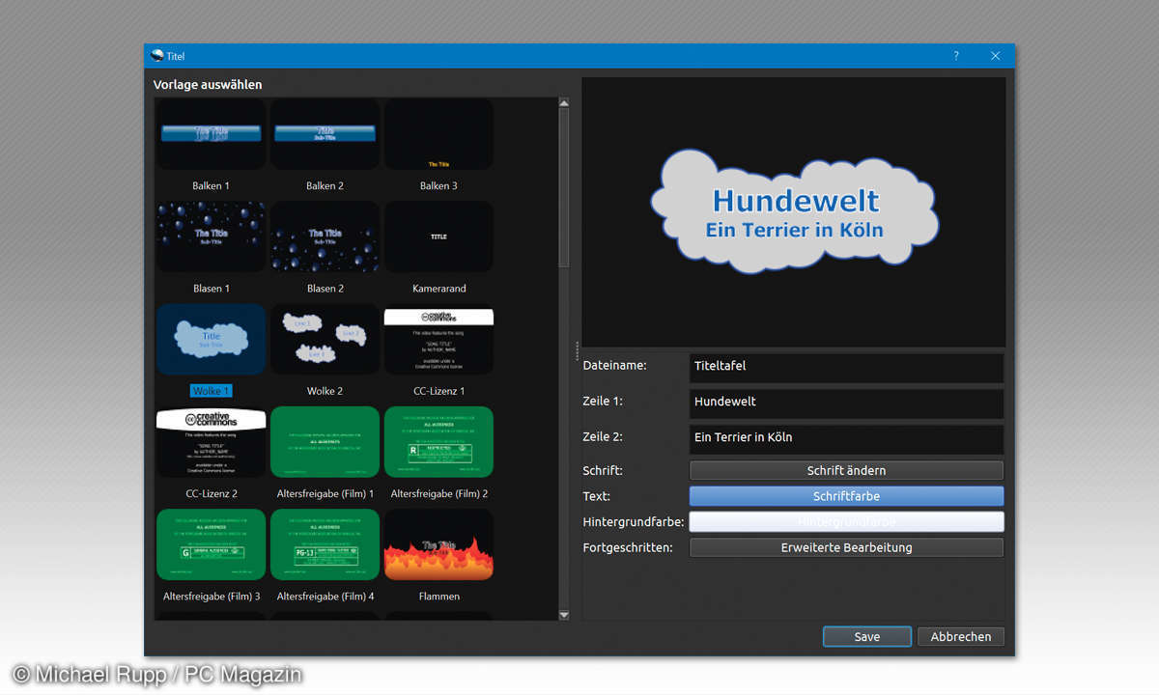Open the Hintergrundfarbe background color picker
1159x695 pixels.
(846, 521)
